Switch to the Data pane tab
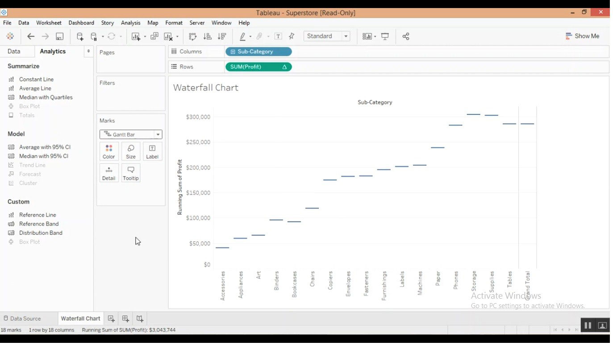The image size is (613, 346). click(14, 51)
